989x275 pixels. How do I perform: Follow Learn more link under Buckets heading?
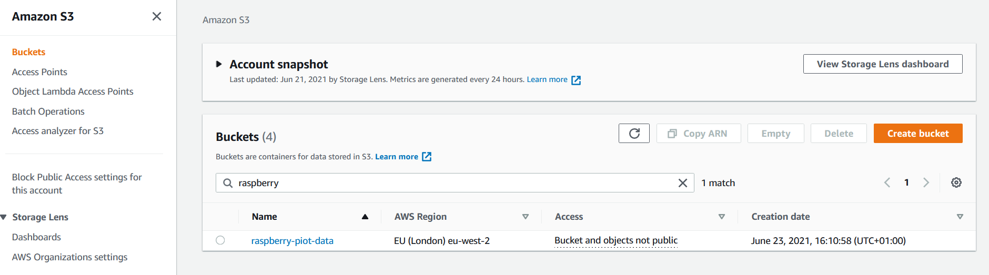[x=397, y=157]
